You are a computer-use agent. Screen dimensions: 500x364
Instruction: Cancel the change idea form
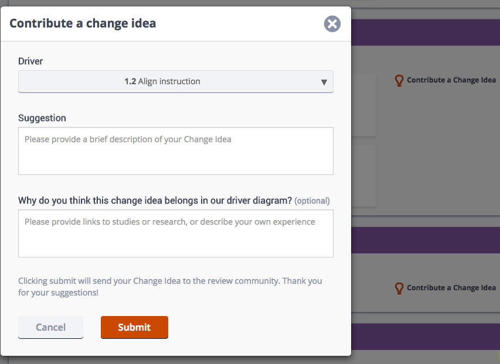(x=50, y=327)
